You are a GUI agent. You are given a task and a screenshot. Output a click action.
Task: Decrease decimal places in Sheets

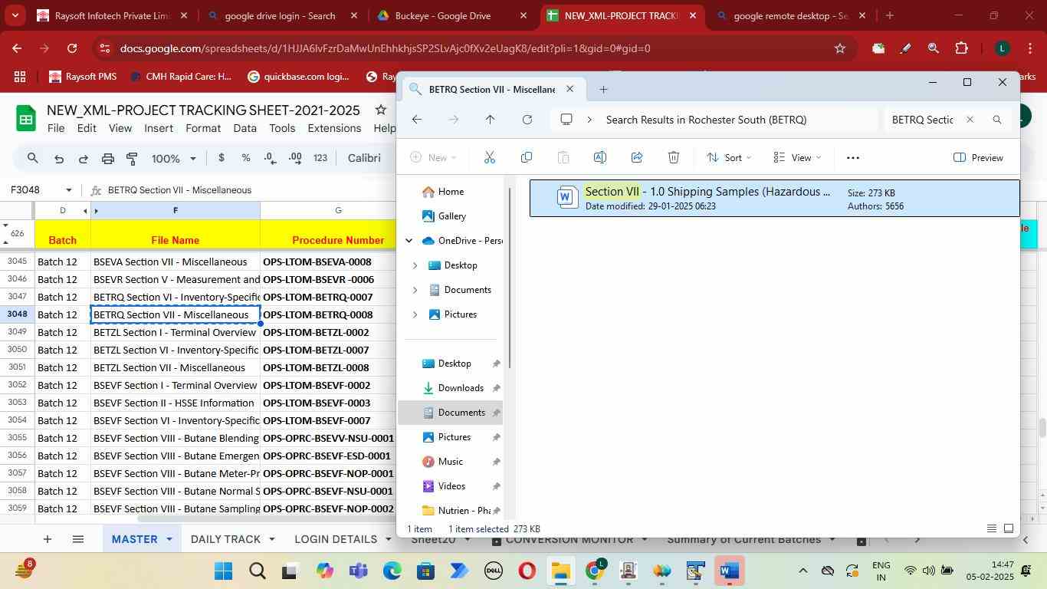click(271, 158)
